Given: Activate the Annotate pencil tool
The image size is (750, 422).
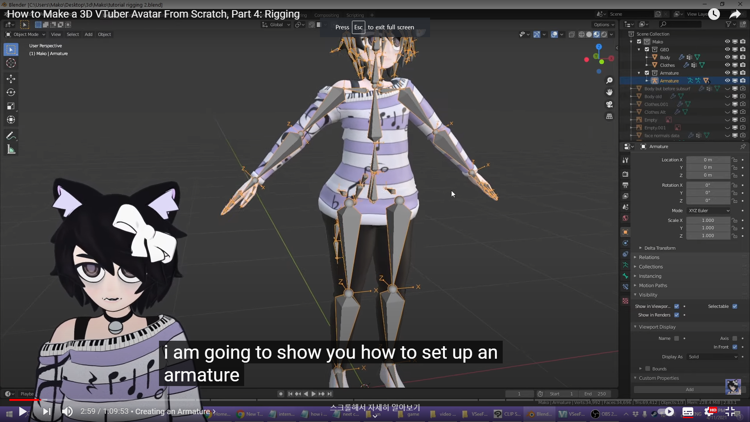Looking at the screenshot, I should click(11, 136).
